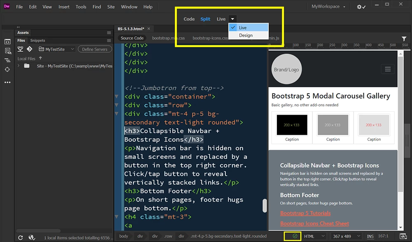Switch to the Snippets tab
Screen dimensions: 412x242
[37, 40]
